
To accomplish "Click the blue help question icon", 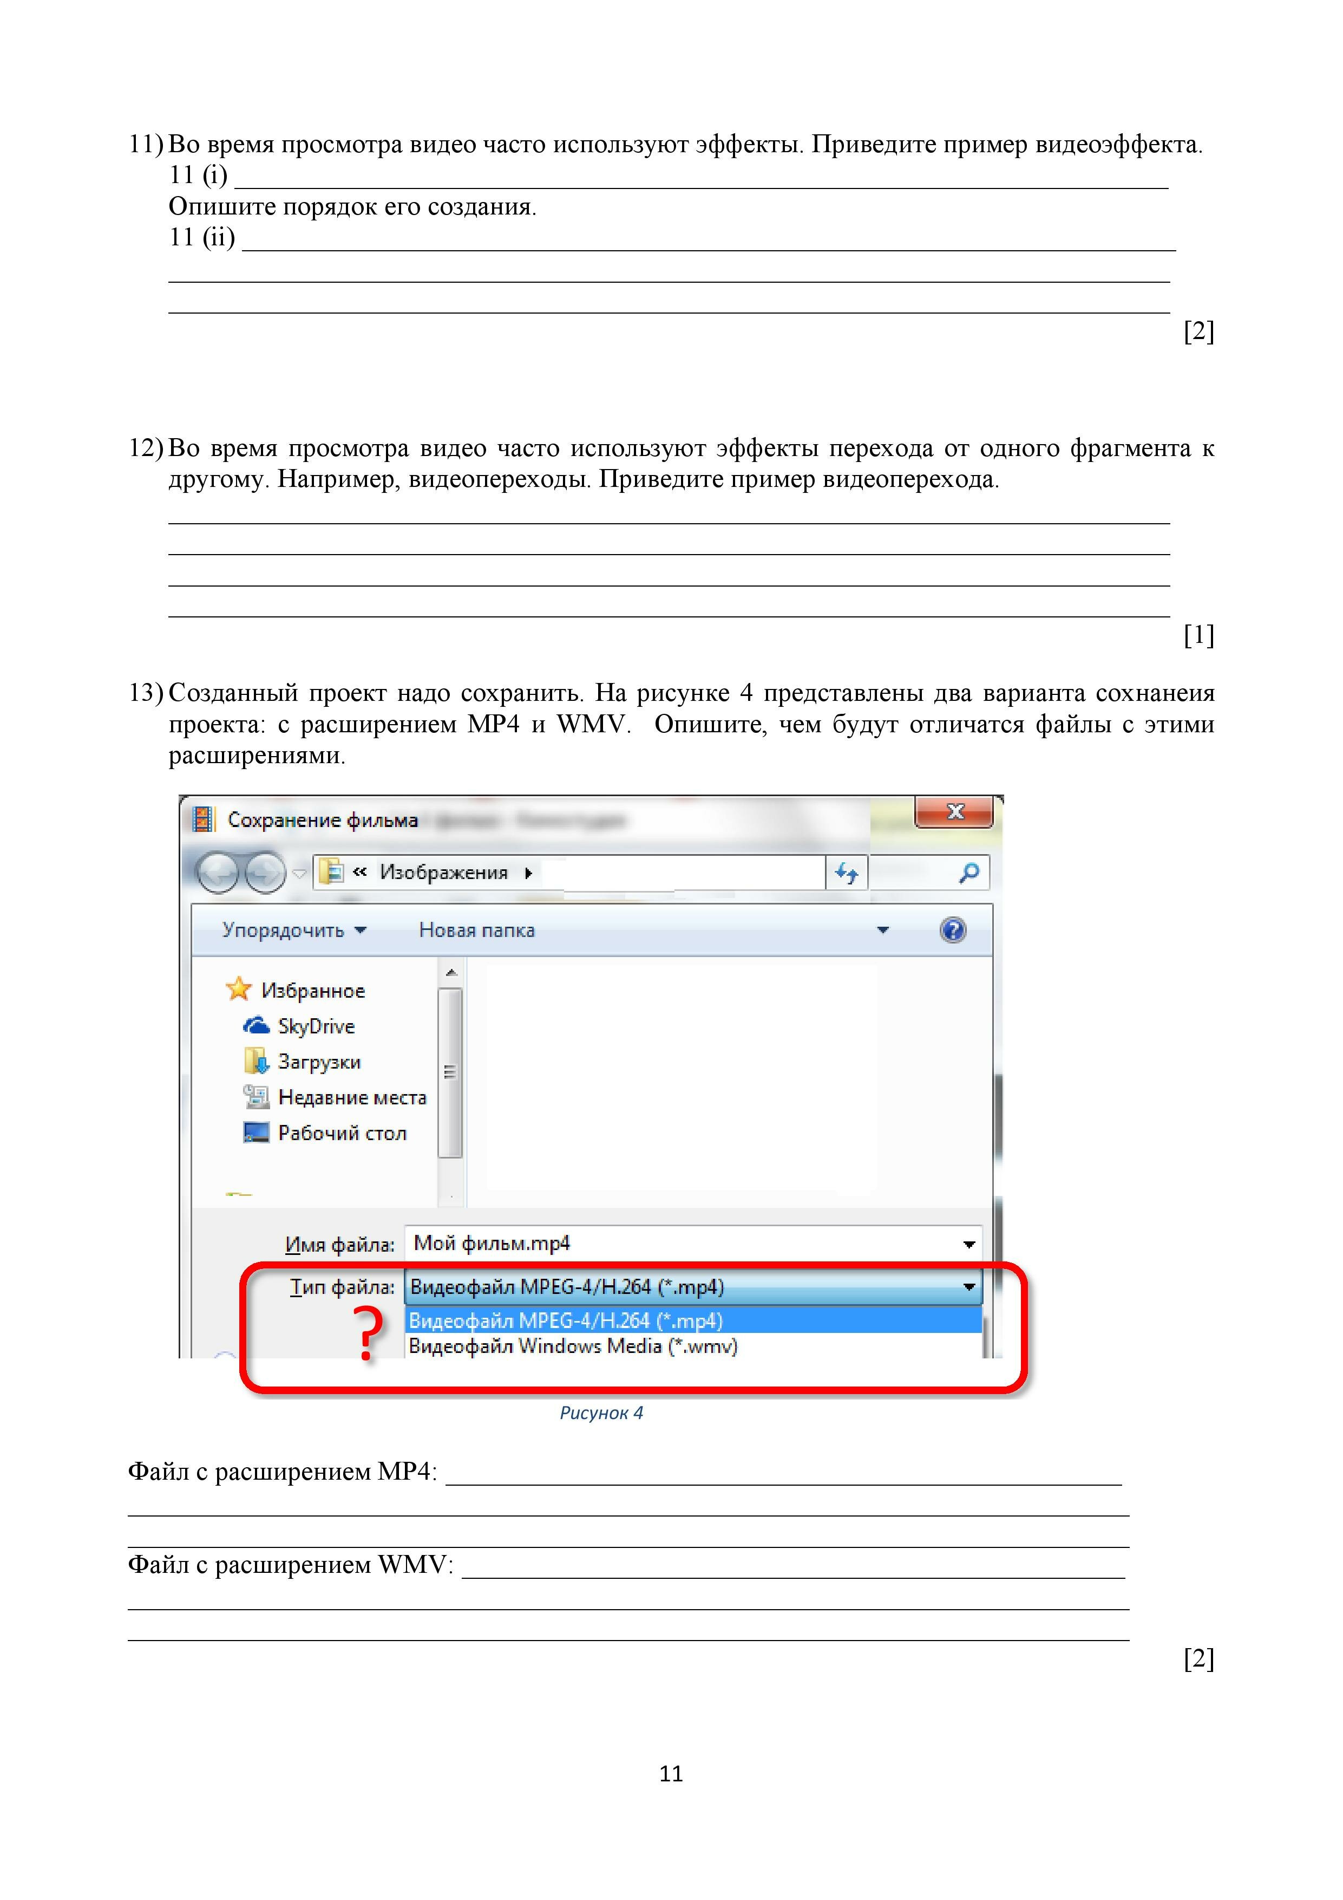I will tap(953, 929).
